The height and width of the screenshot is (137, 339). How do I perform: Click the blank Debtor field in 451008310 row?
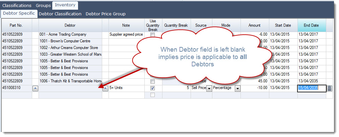[70, 88]
